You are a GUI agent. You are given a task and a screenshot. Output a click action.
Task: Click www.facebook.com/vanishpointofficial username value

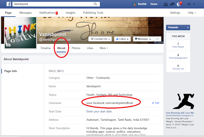(x=110, y=103)
